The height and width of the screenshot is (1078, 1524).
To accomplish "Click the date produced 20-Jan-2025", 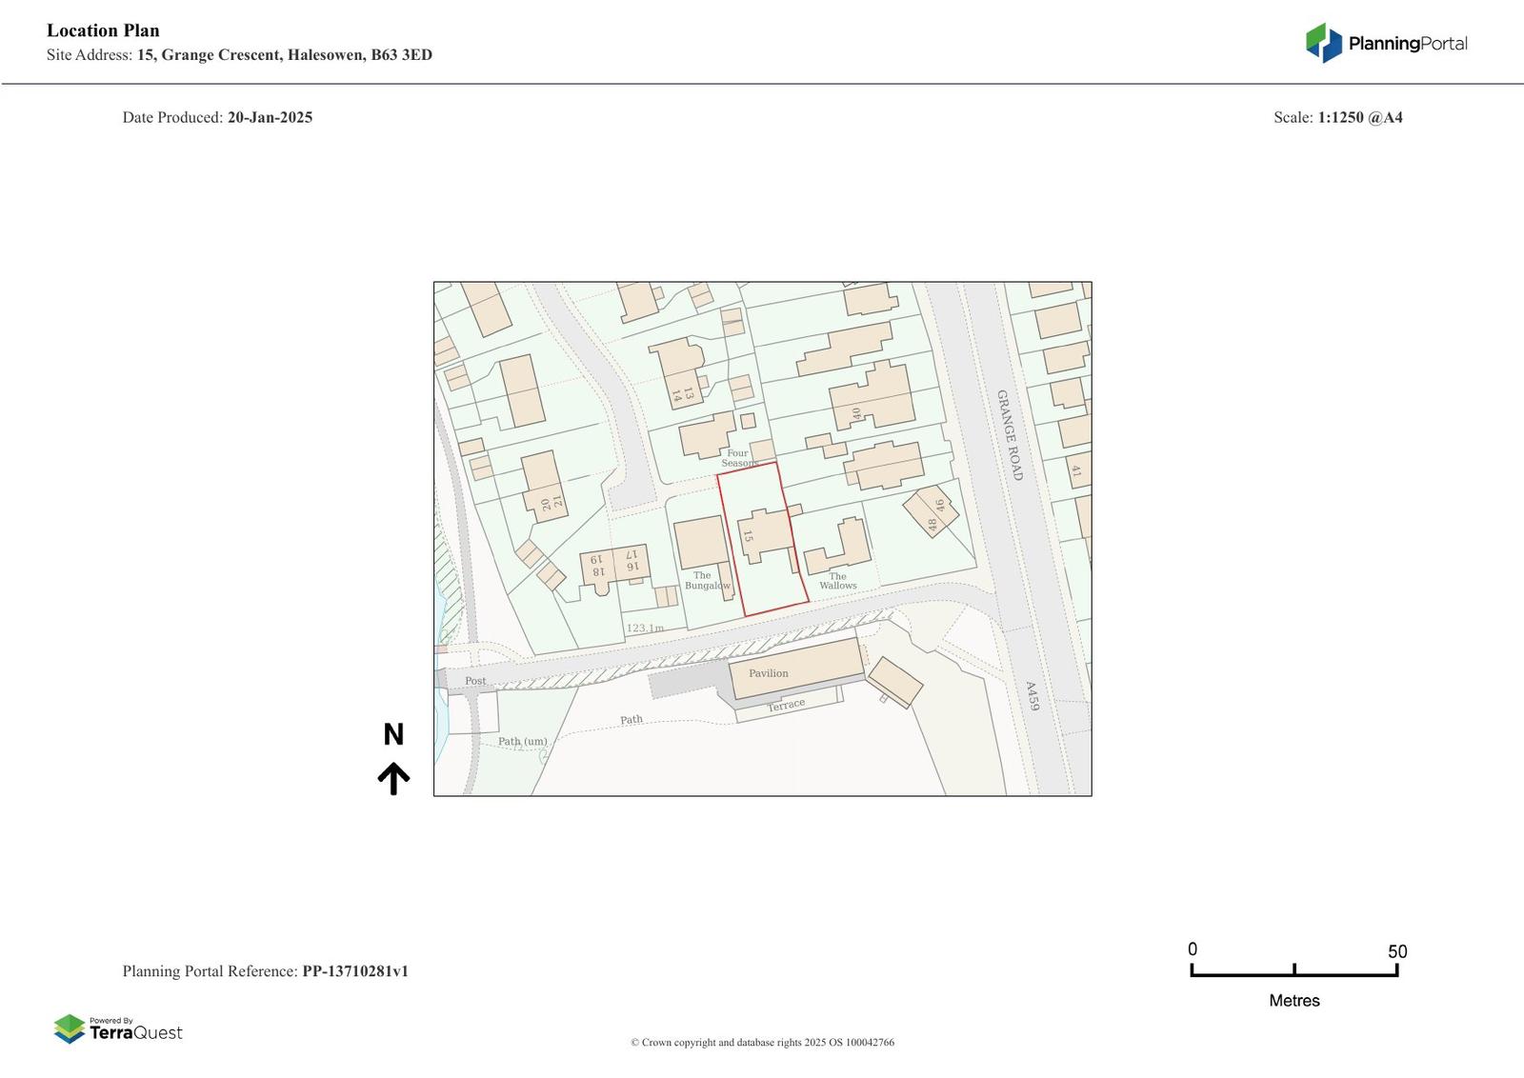I will pos(270,117).
